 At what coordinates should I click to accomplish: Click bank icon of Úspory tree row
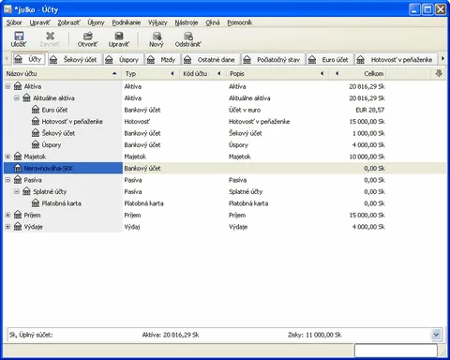[x=36, y=144]
